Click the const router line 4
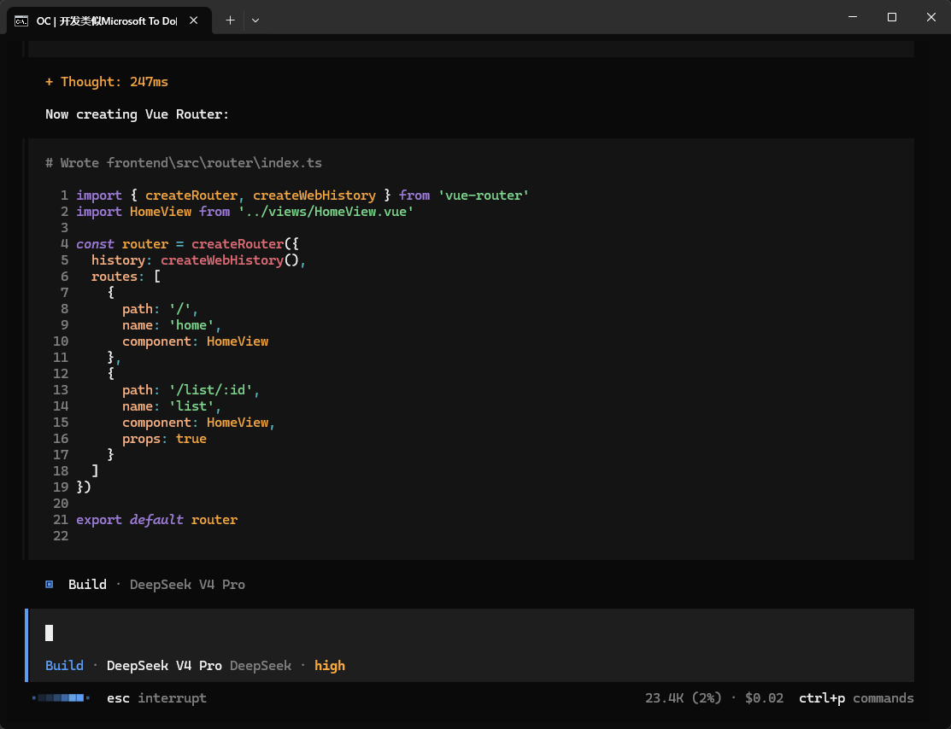The image size is (951, 729). point(187,243)
